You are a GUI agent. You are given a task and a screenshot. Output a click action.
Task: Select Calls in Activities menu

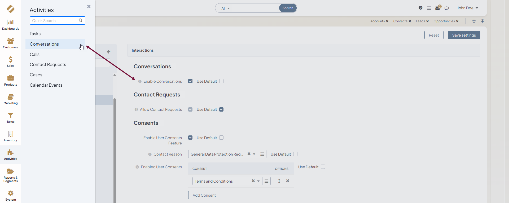click(34, 54)
